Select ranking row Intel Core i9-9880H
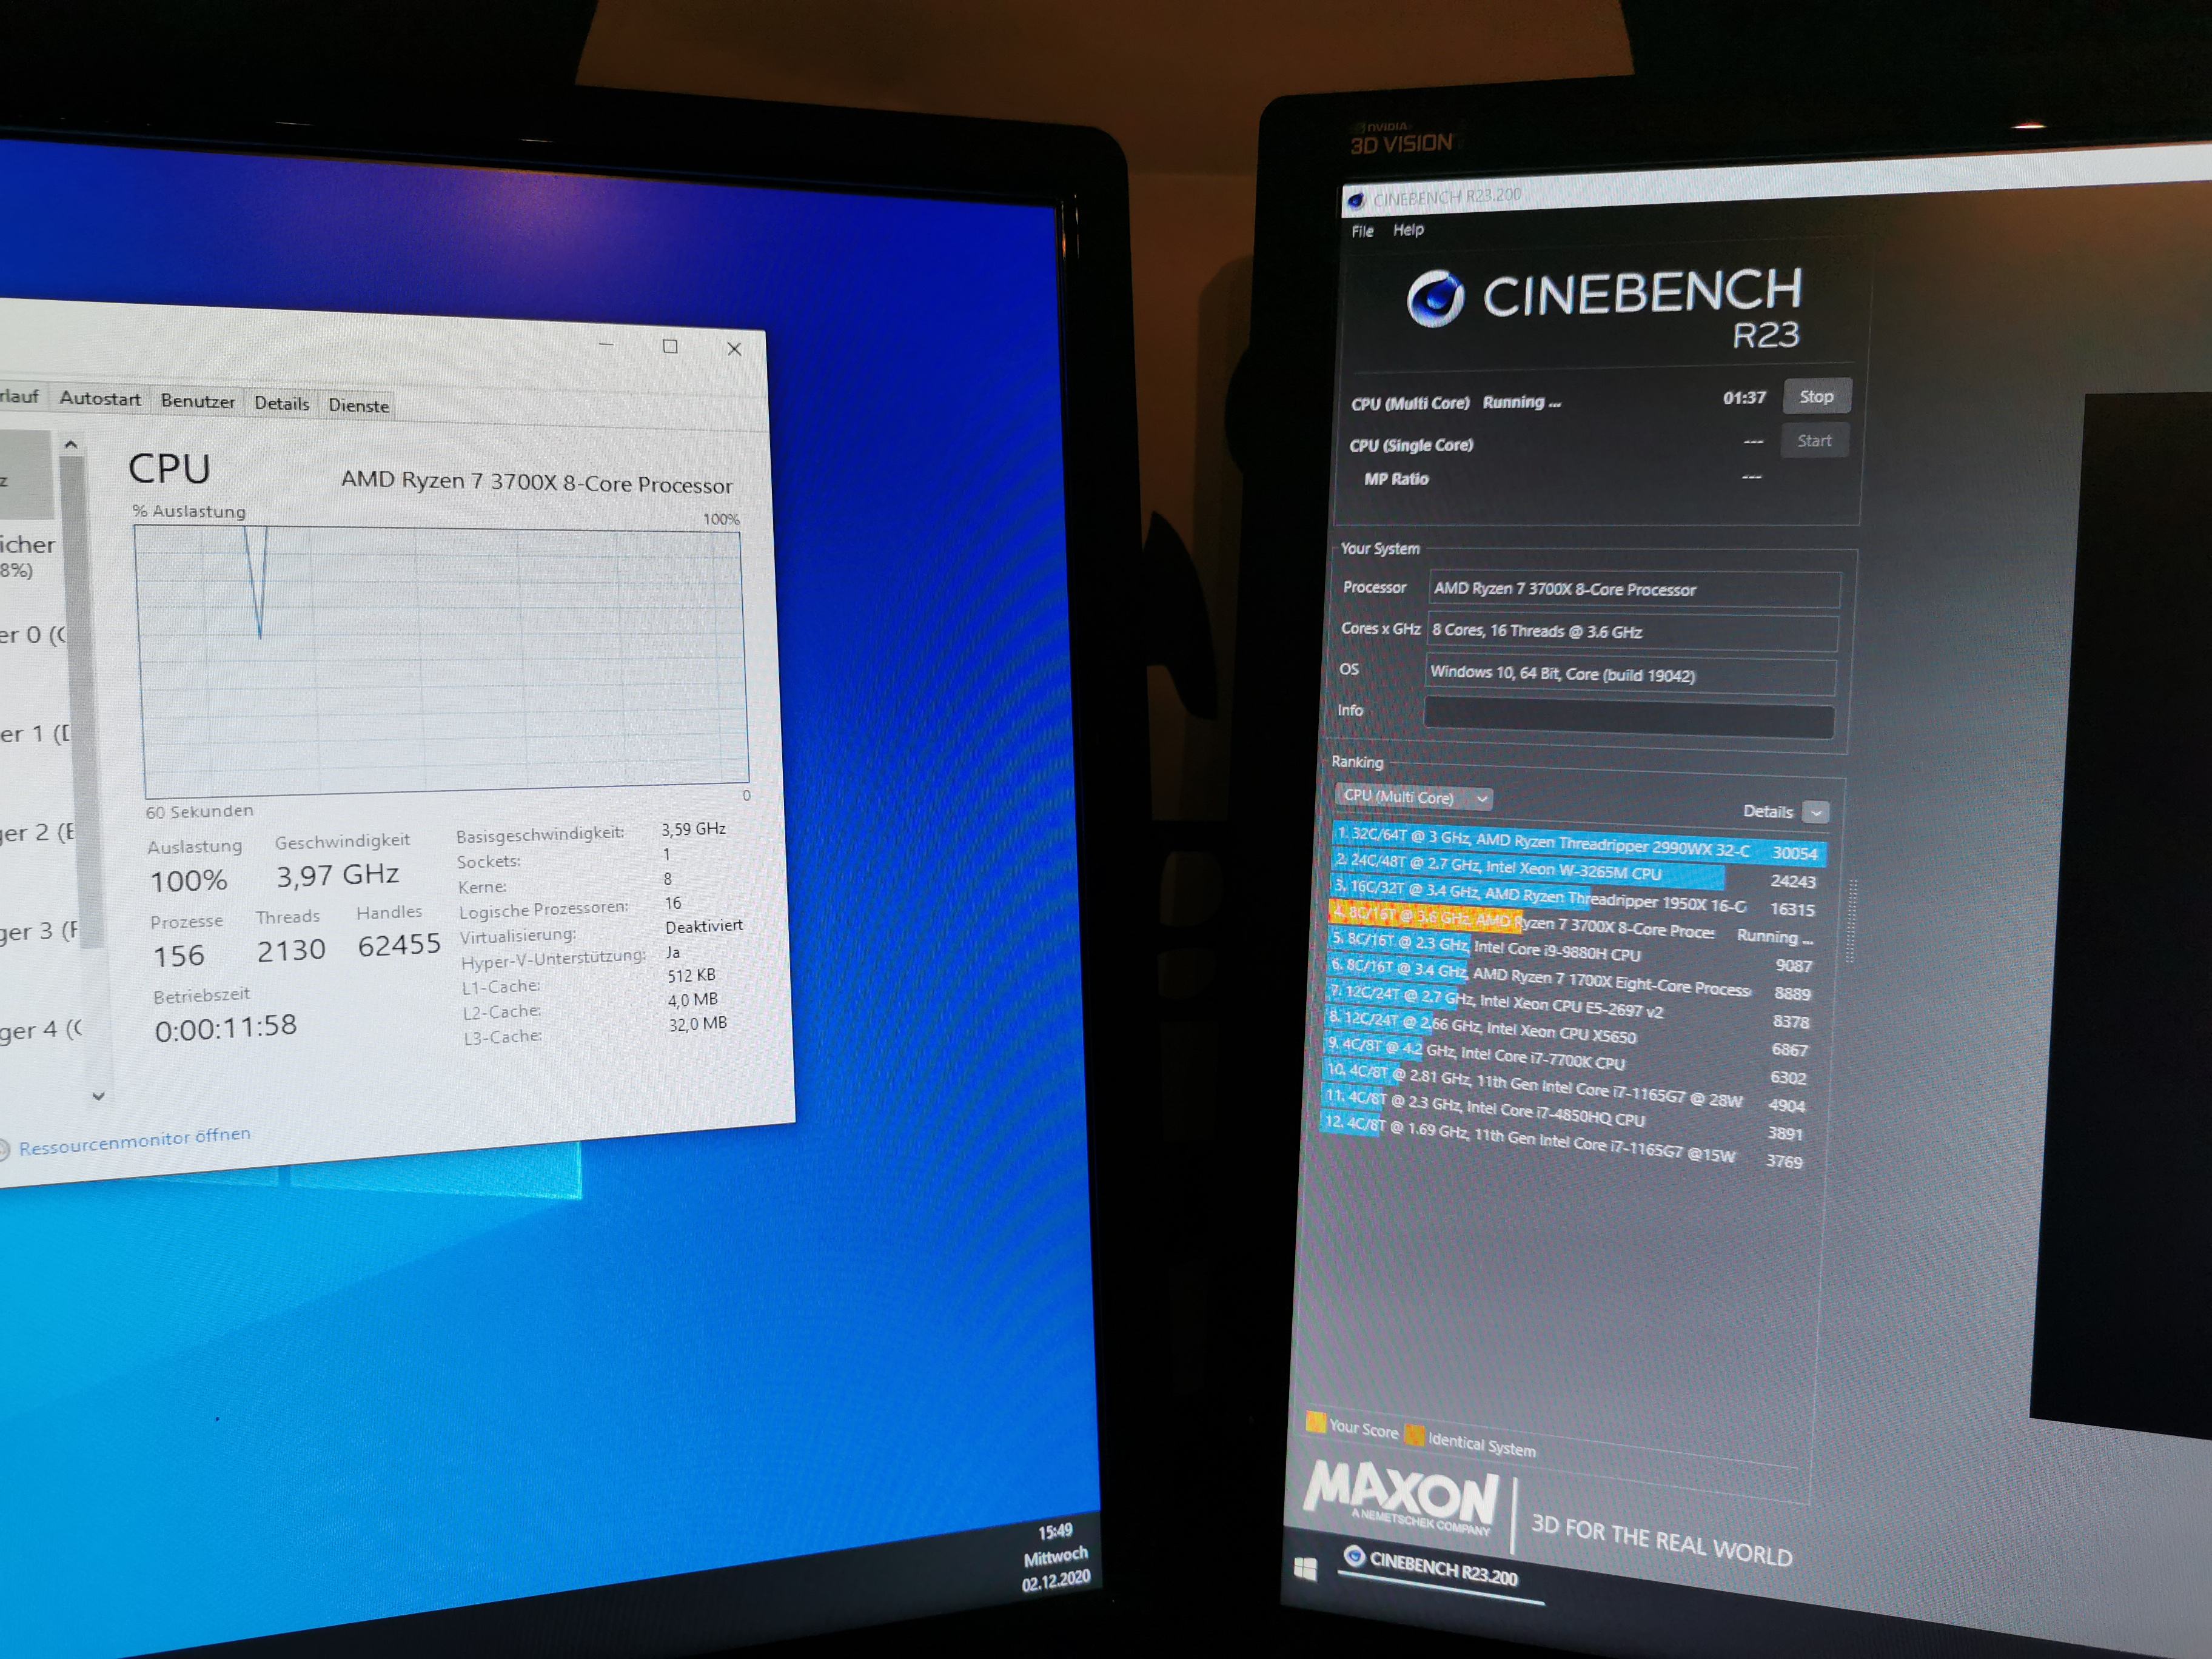 point(1570,951)
